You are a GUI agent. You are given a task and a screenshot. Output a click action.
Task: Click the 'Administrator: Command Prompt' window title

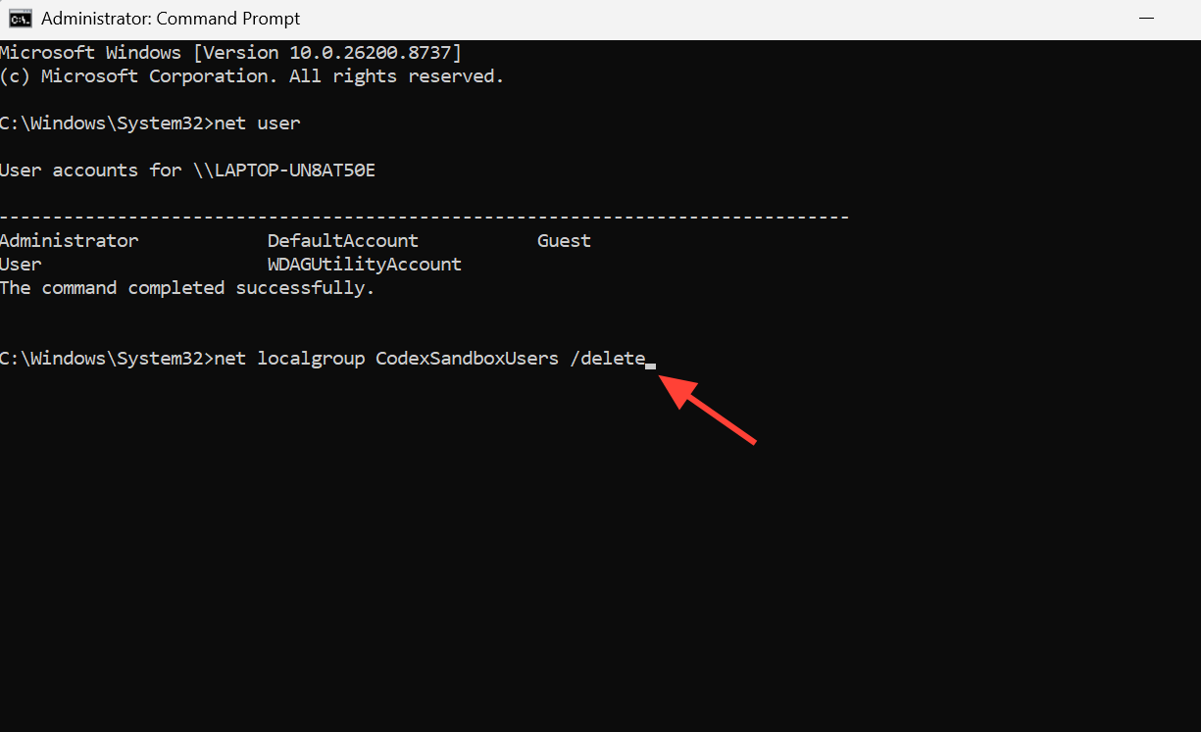coord(171,19)
